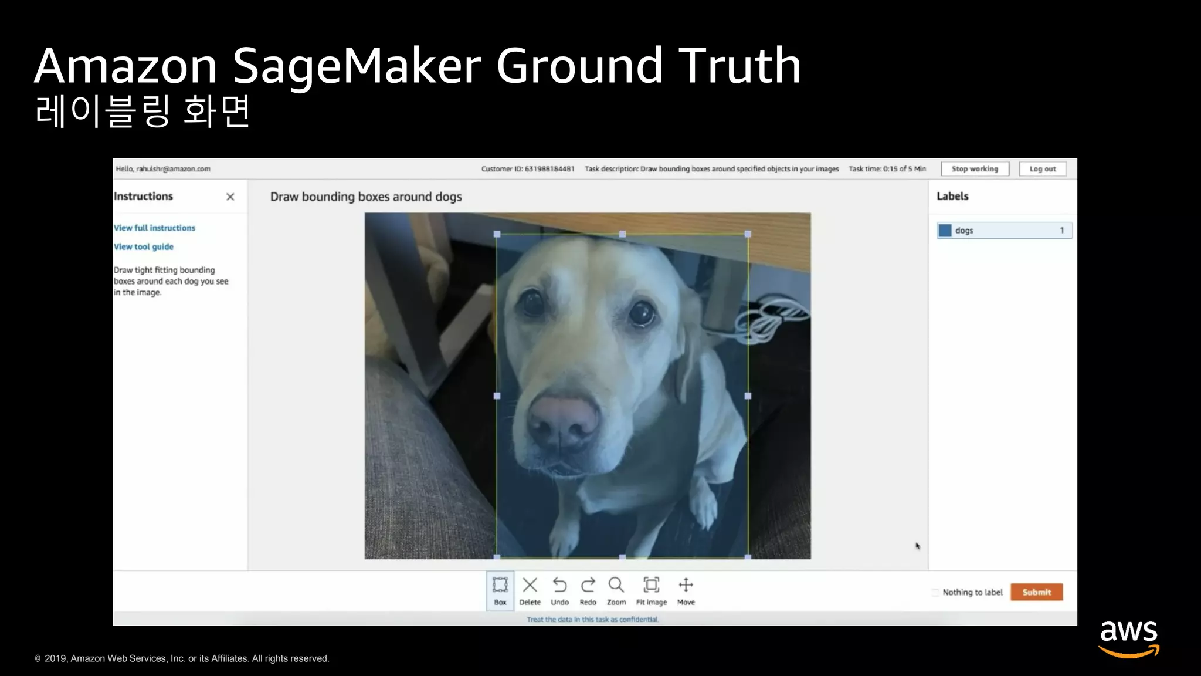Click the top-left bounding box handle
This screenshot has width=1201, height=676.
497,234
